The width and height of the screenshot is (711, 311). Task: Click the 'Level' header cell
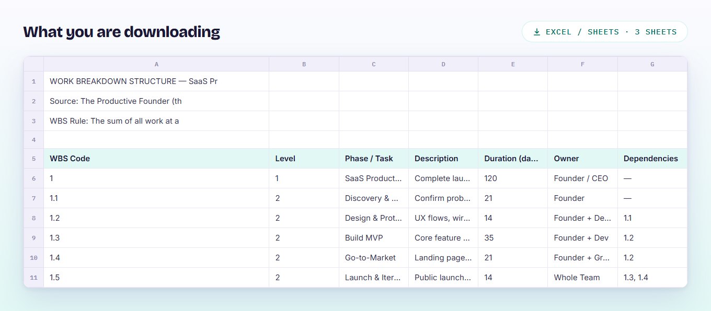tap(304, 159)
